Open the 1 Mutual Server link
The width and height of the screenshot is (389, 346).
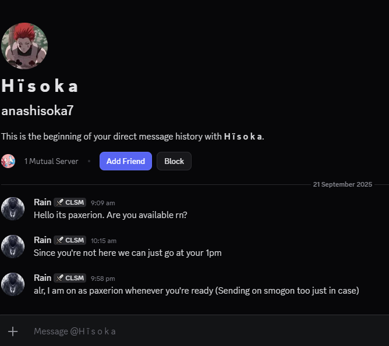click(51, 161)
